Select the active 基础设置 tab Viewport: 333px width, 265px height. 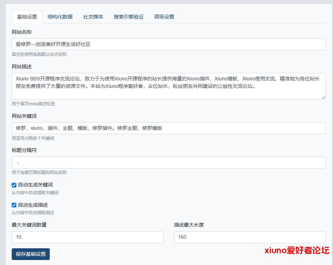28,16
